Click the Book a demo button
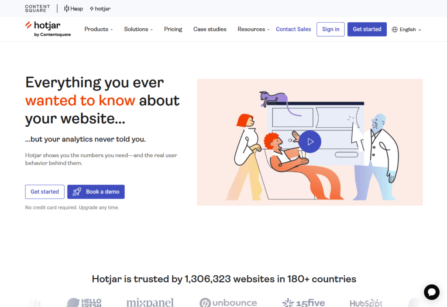The height and width of the screenshot is (307, 447). point(96,192)
